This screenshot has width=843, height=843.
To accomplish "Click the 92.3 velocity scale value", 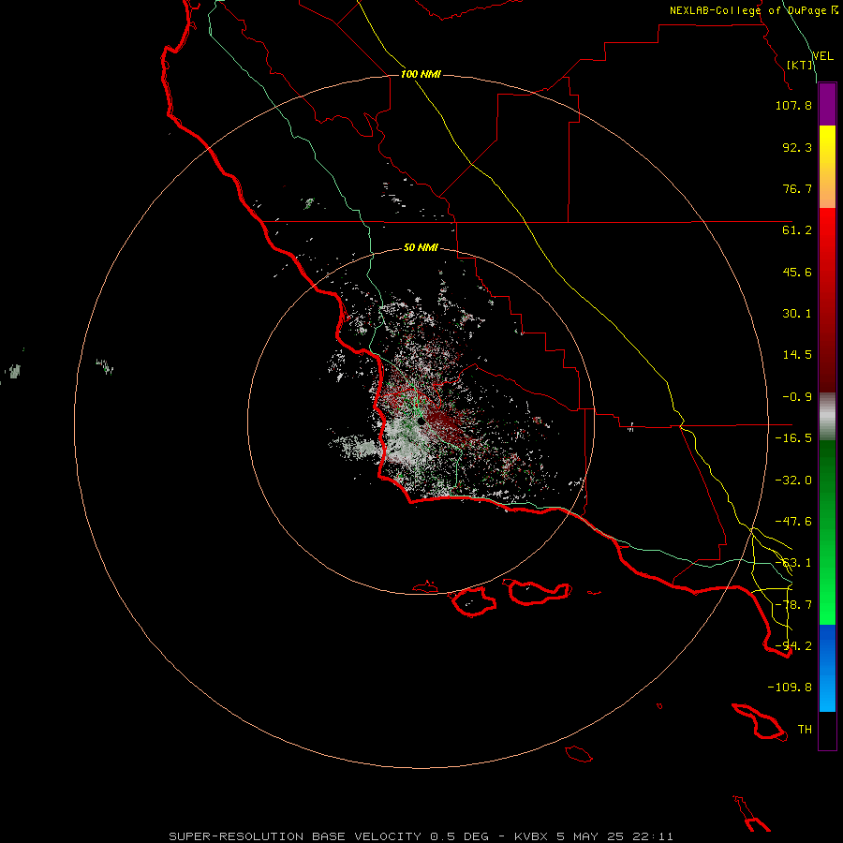I will [x=797, y=147].
